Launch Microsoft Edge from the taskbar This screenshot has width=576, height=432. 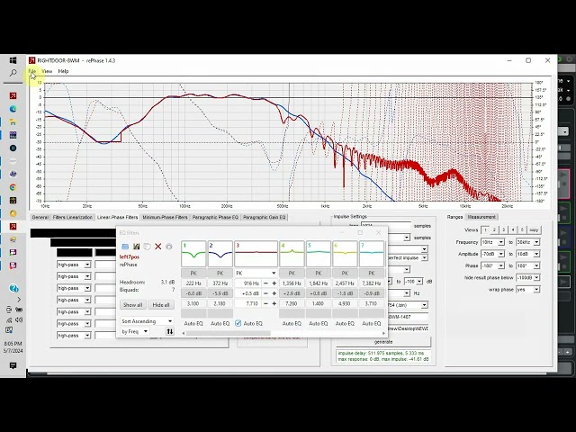[13, 109]
